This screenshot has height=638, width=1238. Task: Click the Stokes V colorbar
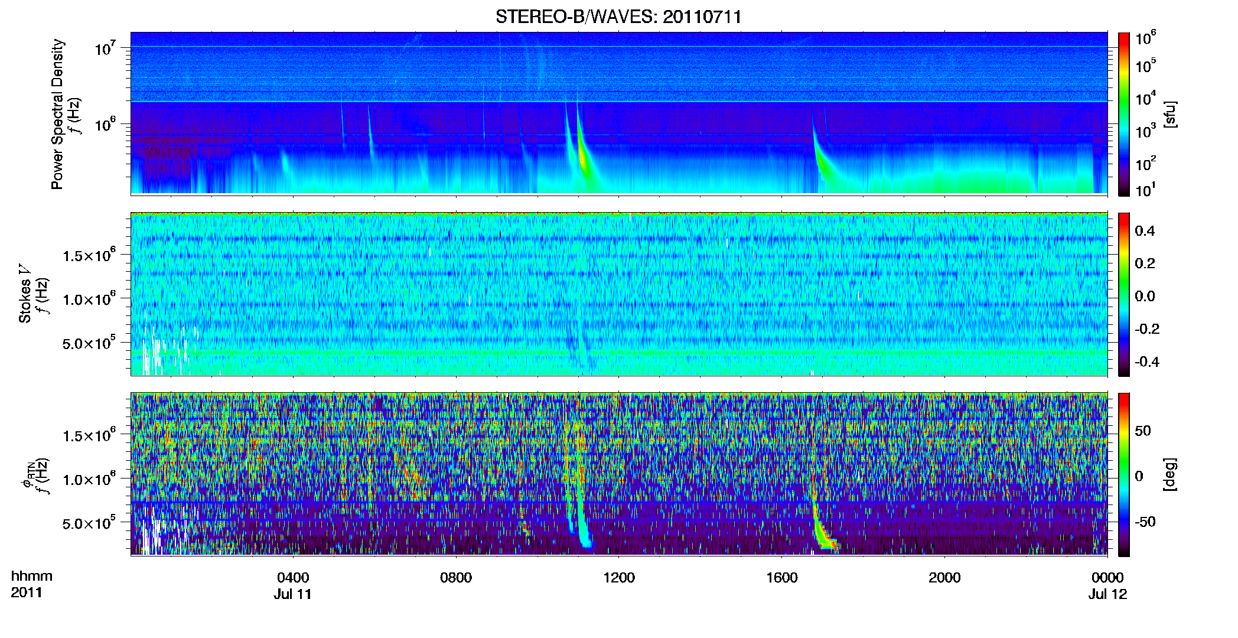point(1124,294)
